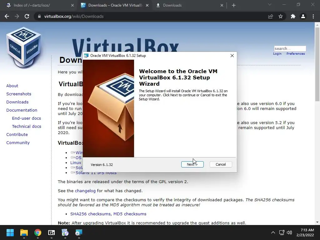Close the Index of /~dartz/isos/ tab
The image size is (320, 240).
click(x=72, y=5)
